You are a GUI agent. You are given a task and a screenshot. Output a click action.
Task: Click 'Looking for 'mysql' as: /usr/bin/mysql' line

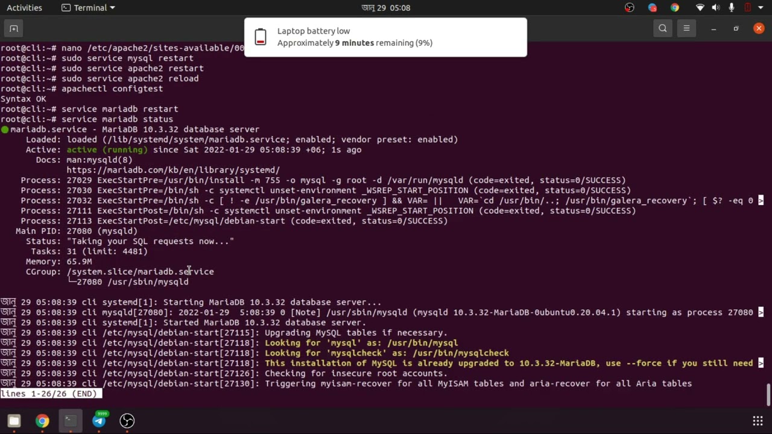tap(361, 343)
